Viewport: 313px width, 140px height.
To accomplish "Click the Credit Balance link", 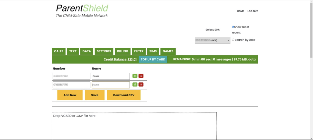I will coord(120,60).
